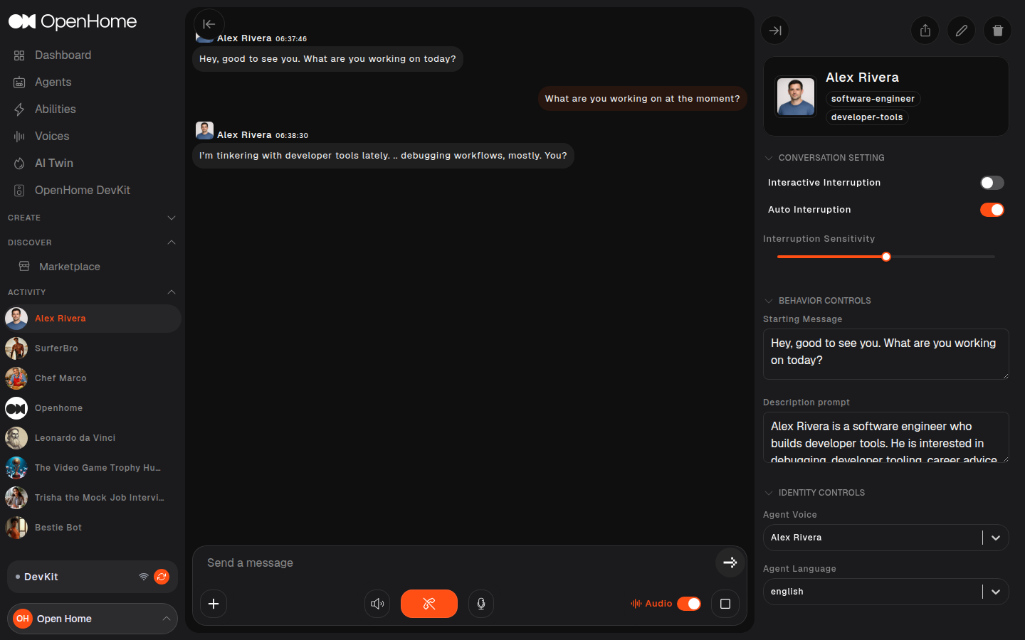The height and width of the screenshot is (640, 1025).
Task: Click the Dashboard grid icon
Action: pos(19,55)
